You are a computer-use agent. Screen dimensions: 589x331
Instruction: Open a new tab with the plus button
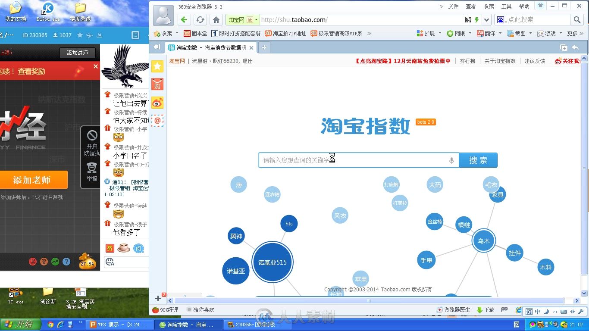264,47
